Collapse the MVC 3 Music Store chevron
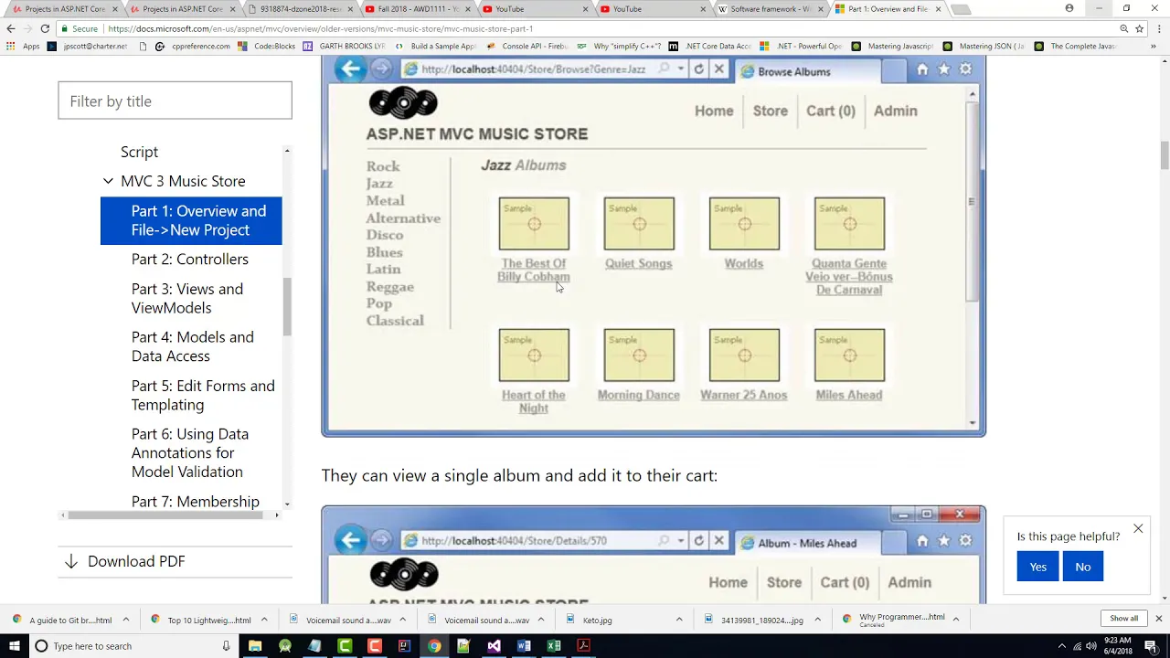 tap(108, 181)
